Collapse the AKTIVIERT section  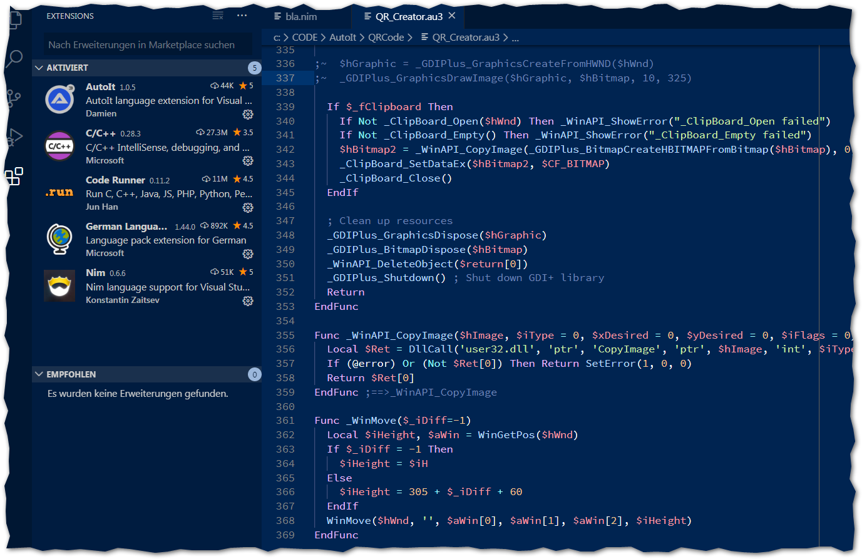click(x=39, y=68)
